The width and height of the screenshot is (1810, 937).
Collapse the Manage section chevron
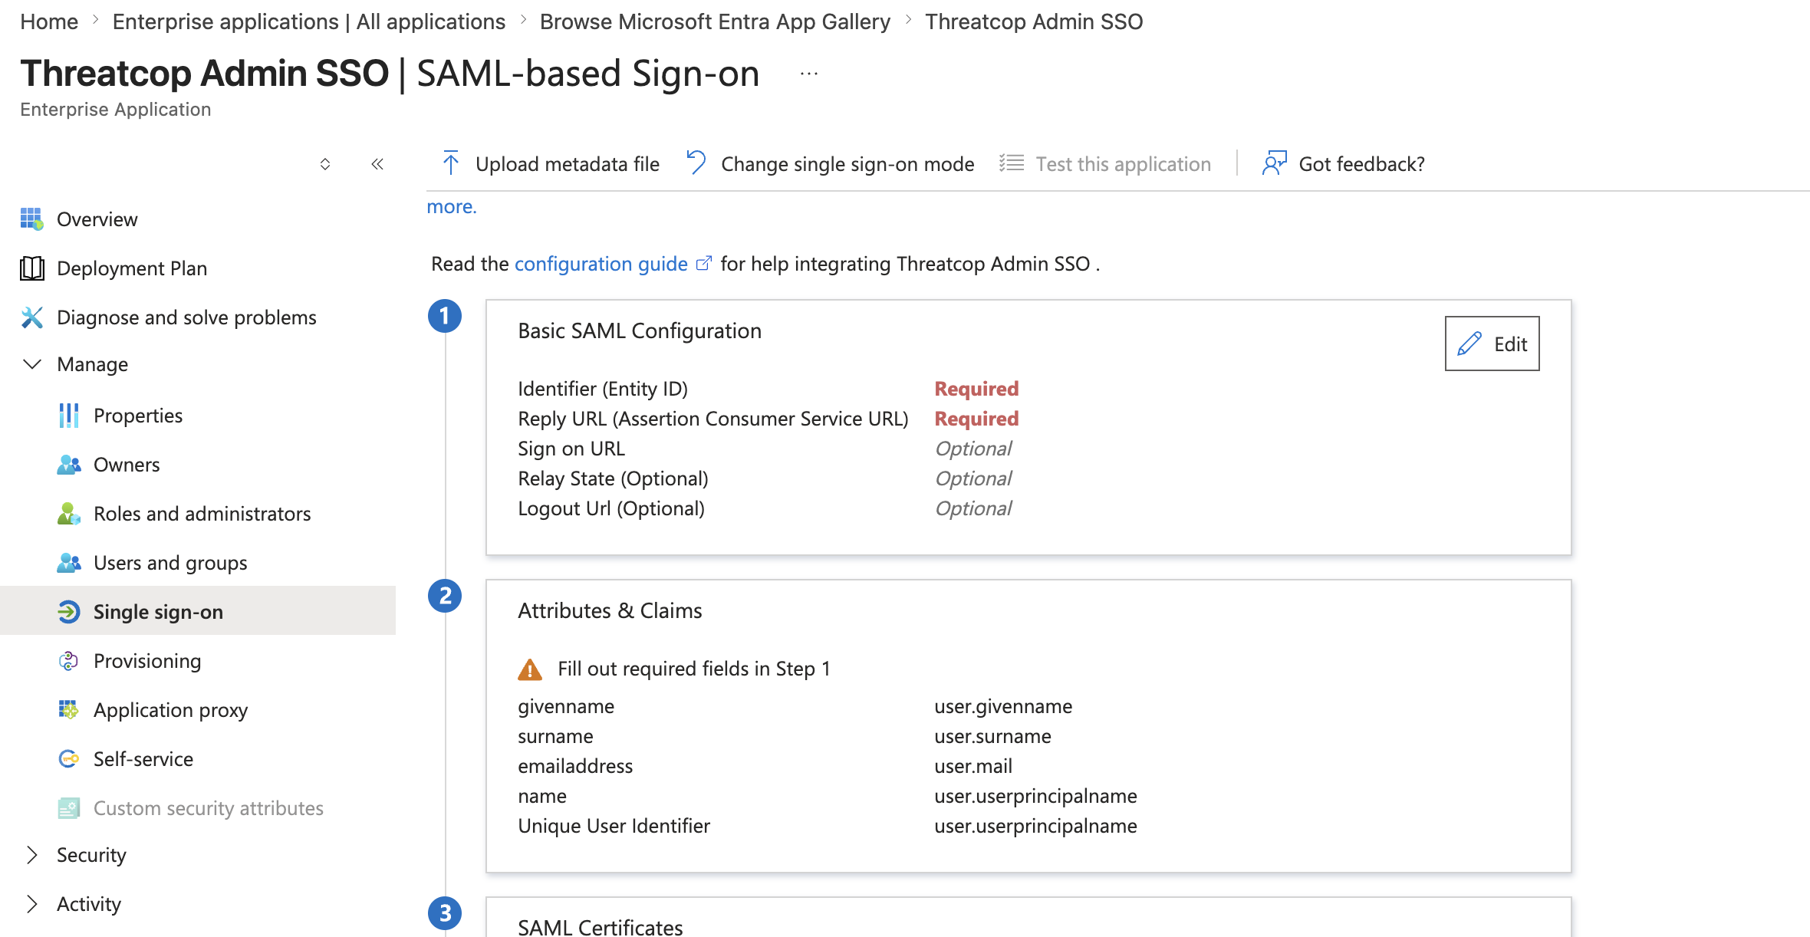click(x=31, y=364)
